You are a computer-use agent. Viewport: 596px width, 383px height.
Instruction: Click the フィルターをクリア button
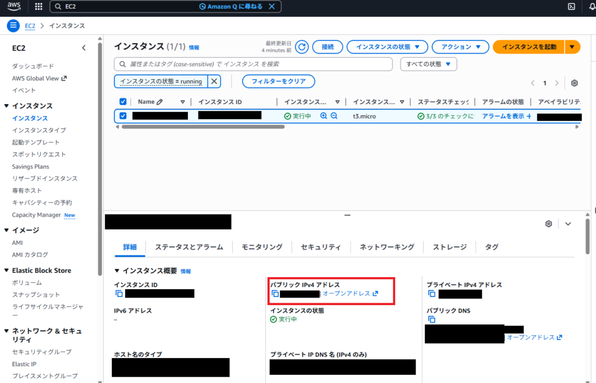click(278, 81)
